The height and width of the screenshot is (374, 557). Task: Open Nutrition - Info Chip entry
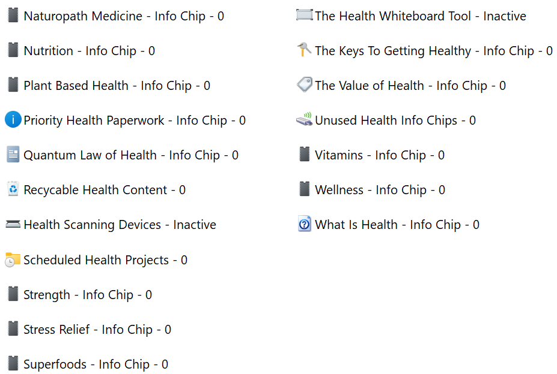coord(89,51)
